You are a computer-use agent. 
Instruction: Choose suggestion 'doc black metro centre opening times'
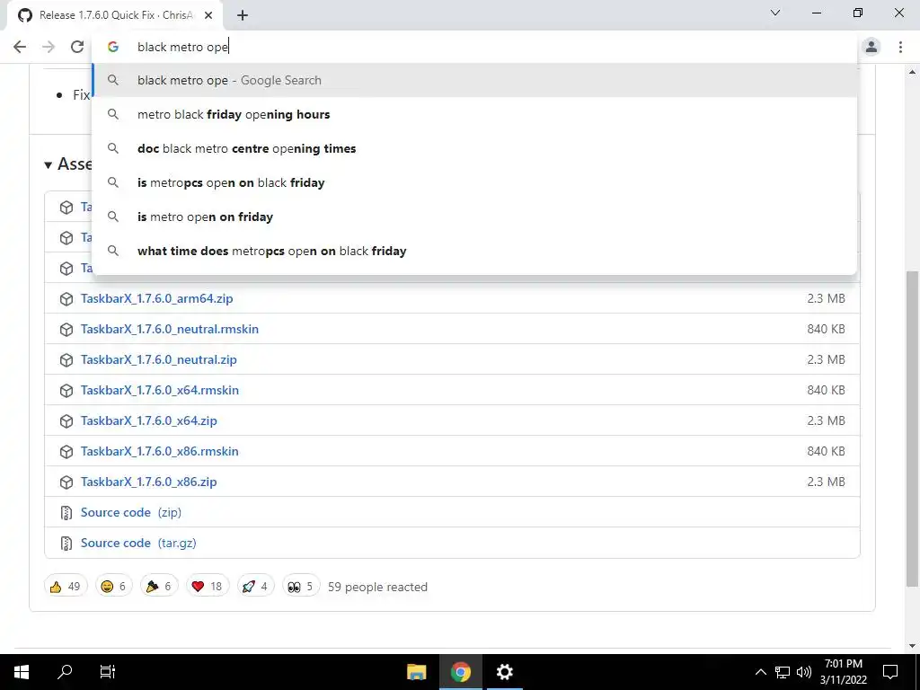pos(475,148)
